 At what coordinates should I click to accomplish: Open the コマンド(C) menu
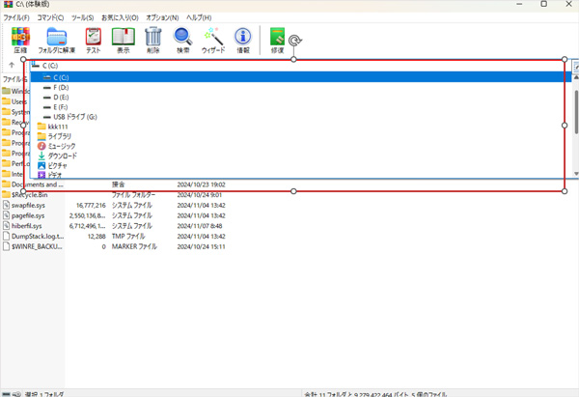click(47, 17)
